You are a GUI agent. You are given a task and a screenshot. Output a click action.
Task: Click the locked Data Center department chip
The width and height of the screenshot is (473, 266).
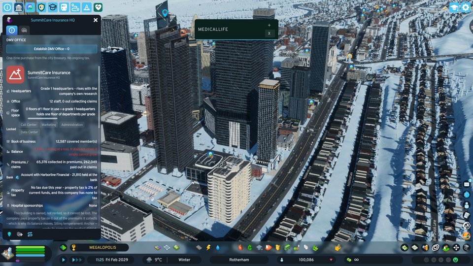click(x=29, y=132)
